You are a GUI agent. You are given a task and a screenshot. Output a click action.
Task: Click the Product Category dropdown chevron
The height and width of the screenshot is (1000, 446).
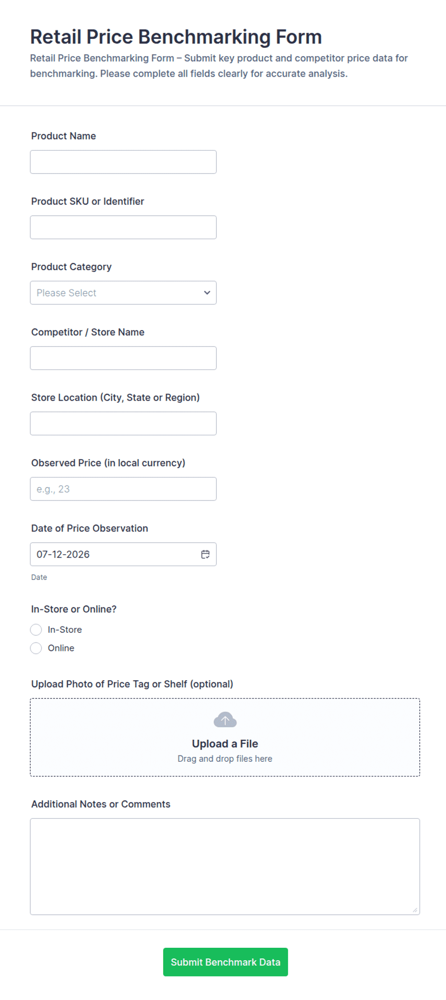pyautogui.click(x=207, y=292)
